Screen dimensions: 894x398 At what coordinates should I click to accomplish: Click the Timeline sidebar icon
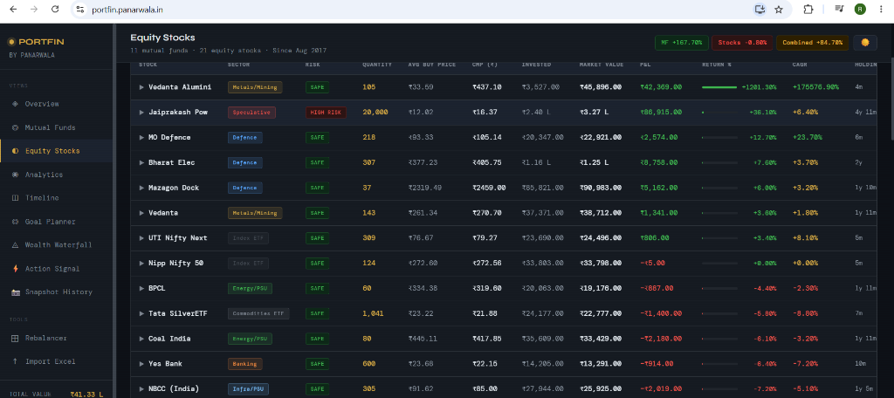15,198
